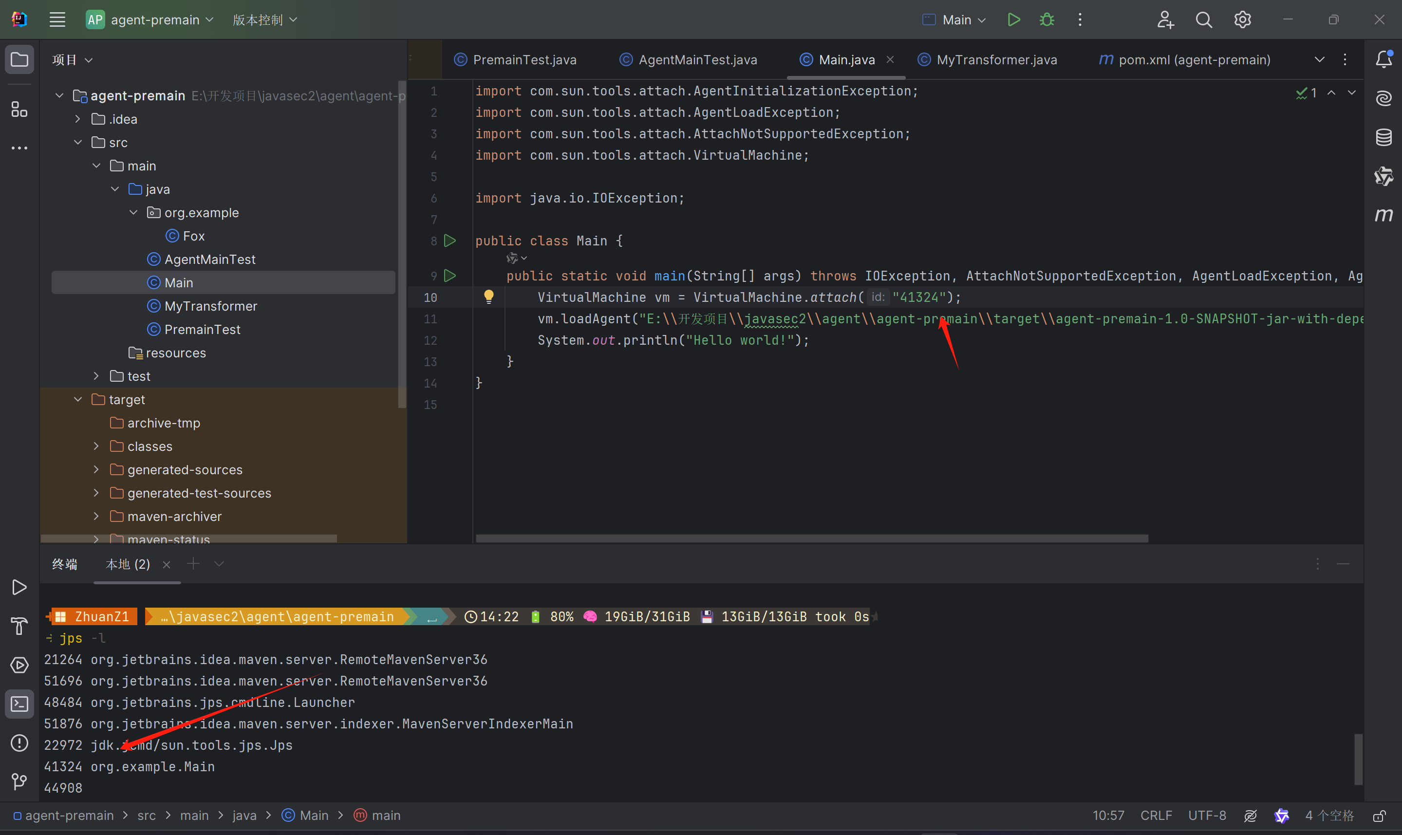Click the UTF-8 encoding in status bar
This screenshot has width=1402, height=835.
pyautogui.click(x=1207, y=816)
